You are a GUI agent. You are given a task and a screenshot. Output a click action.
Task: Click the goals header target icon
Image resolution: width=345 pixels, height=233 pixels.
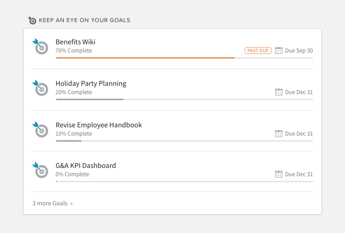[x=32, y=20]
